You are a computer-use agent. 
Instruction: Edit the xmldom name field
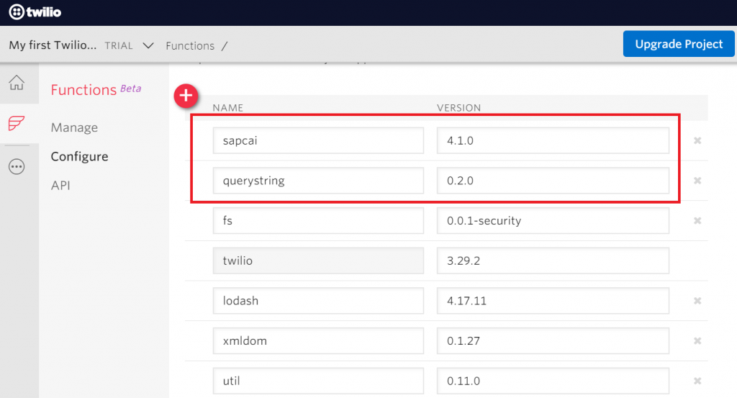pyautogui.click(x=318, y=340)
